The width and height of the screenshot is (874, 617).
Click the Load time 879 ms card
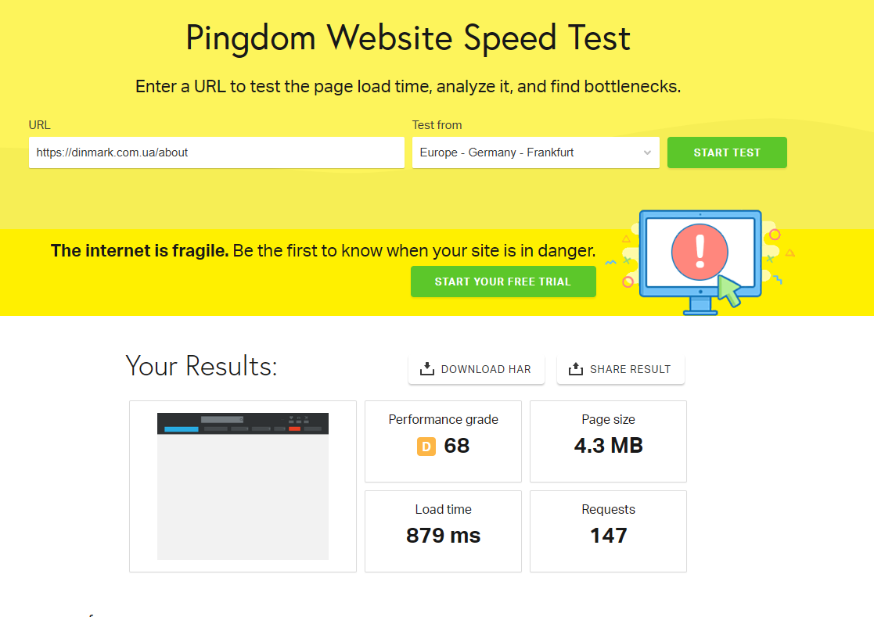click(443, 531)
